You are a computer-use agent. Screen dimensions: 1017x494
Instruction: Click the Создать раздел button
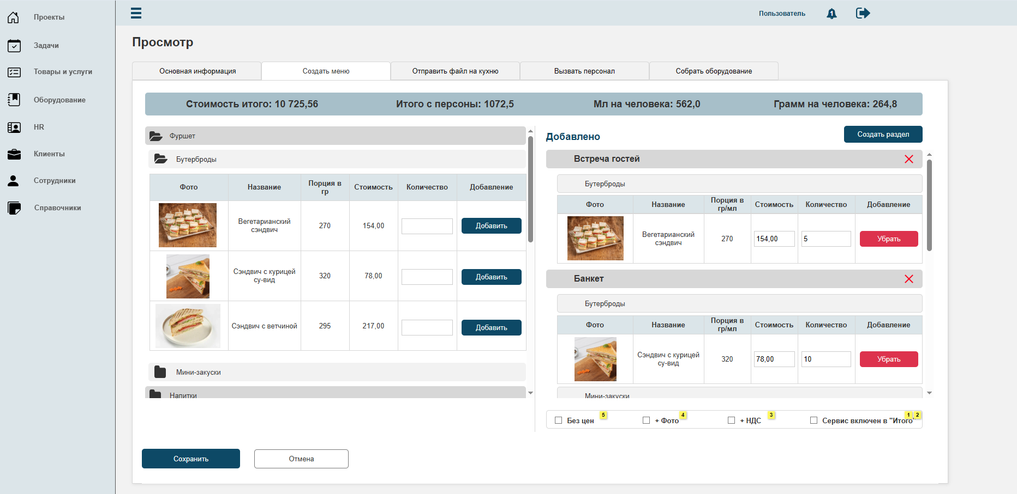(883, 135)
